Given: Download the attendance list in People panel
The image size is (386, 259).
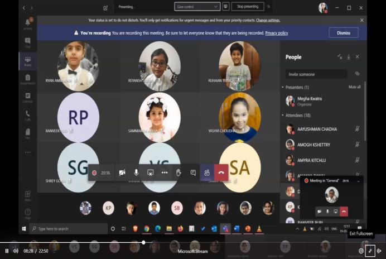Looking at the screenshot, I should click(x=349, y=57).
